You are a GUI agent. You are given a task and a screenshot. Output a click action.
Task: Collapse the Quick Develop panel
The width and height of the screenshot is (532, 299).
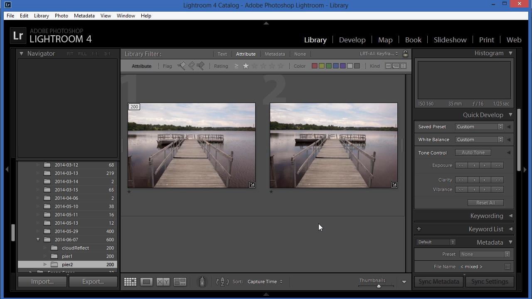pyautogui.click(x=510, y=115)
